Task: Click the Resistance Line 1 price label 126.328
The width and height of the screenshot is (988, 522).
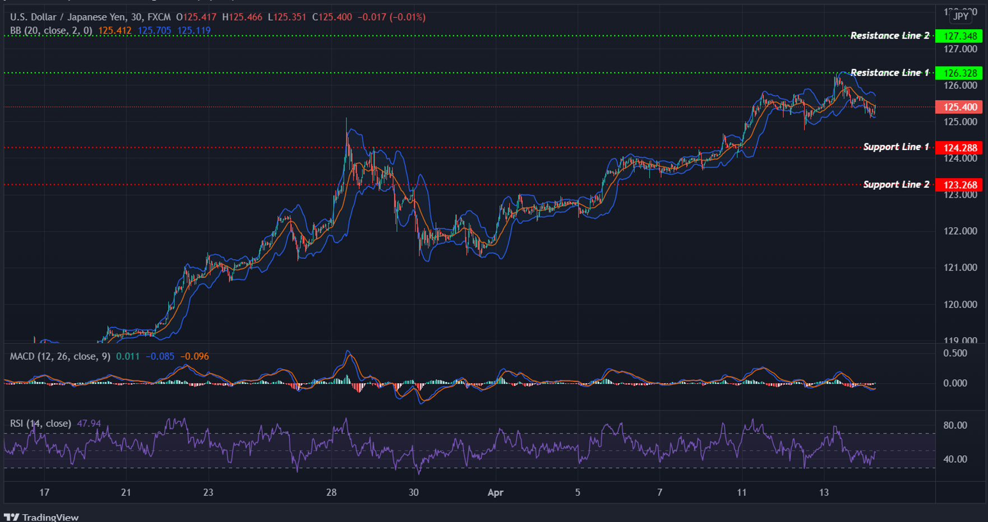Action: 960,73
